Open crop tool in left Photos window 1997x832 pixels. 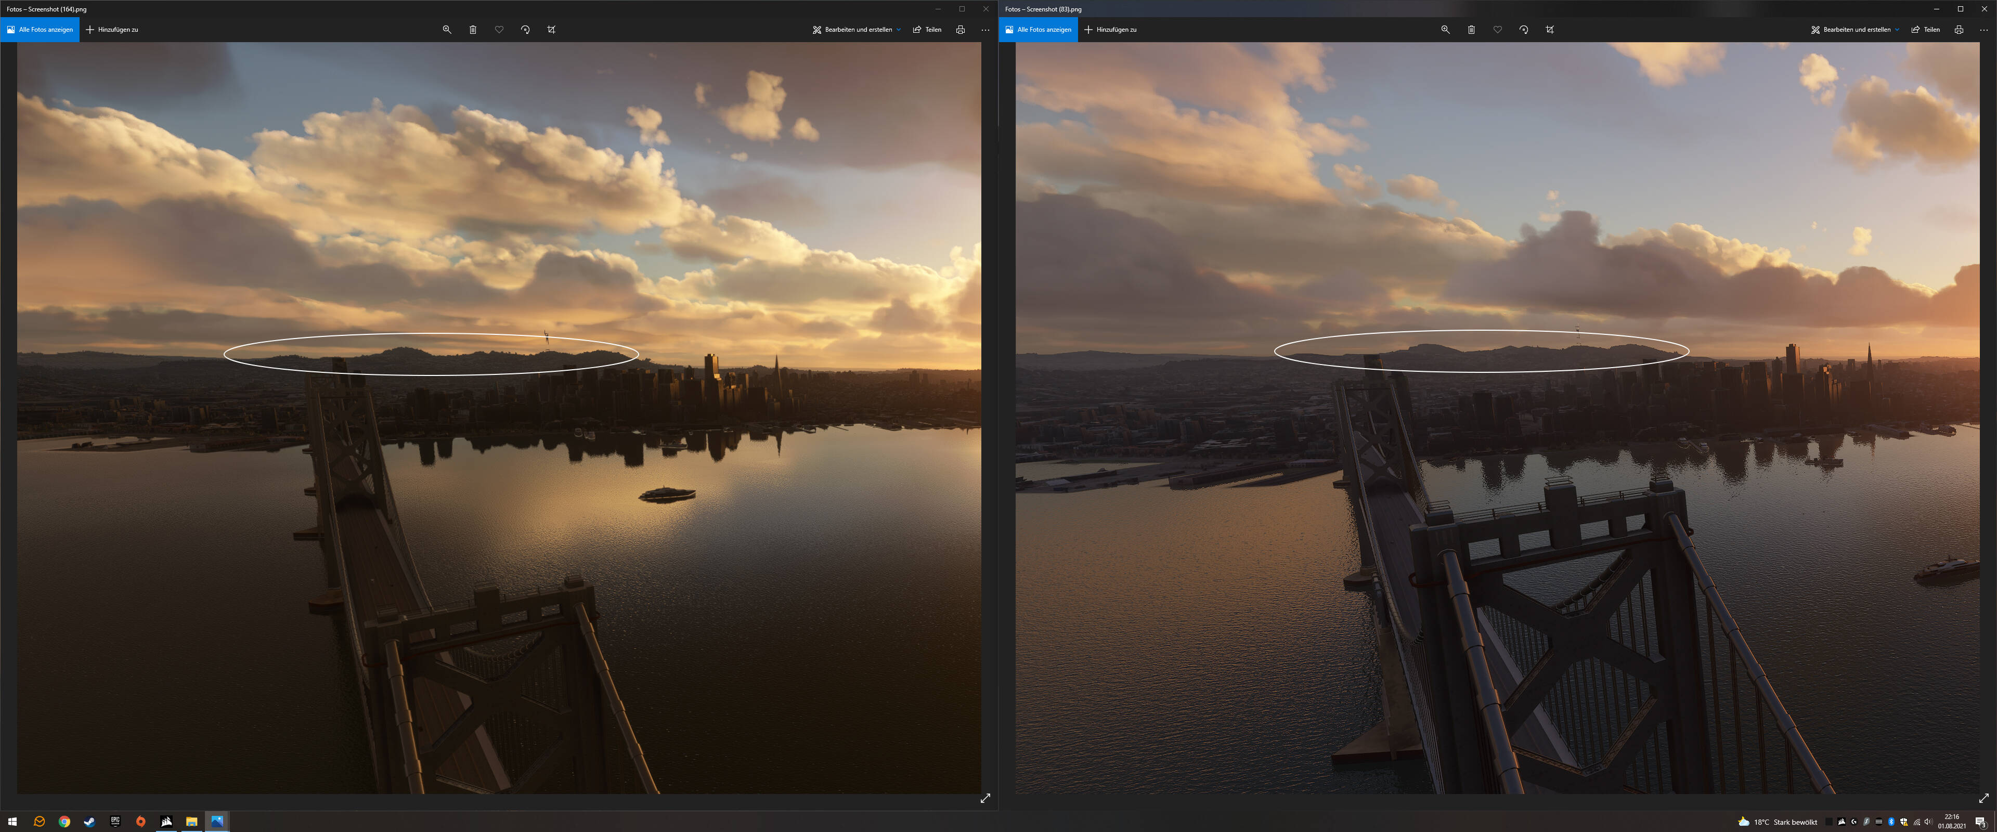551,30
